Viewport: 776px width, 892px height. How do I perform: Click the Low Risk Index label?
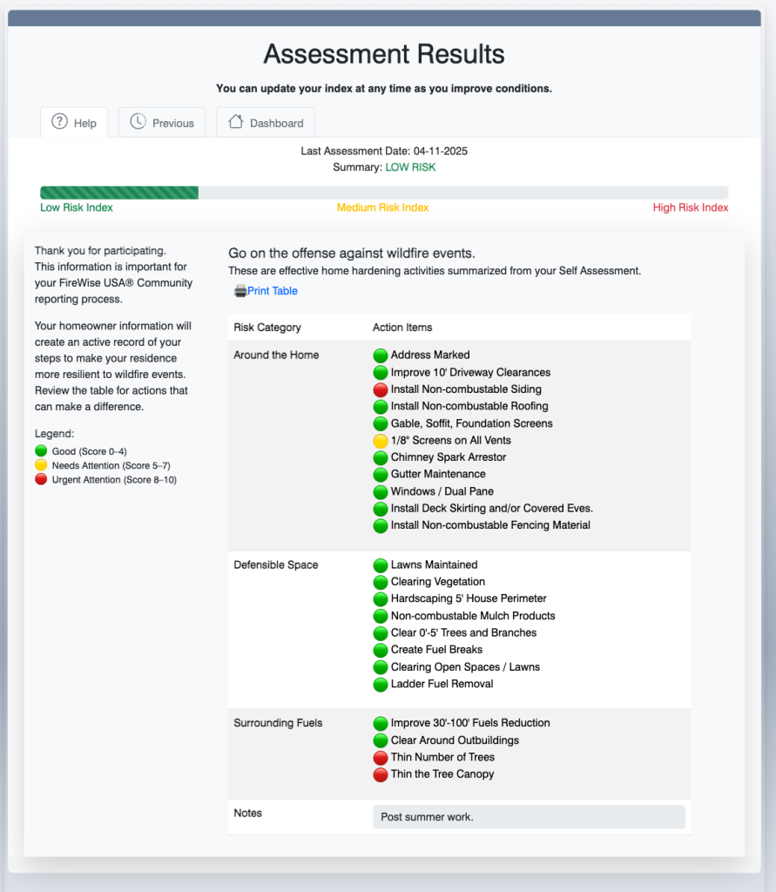coord(77,207)
